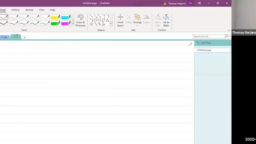This screenshot has height=144, width=256.
Task: Click Thomas Harjuno account name
Action: 177,4
